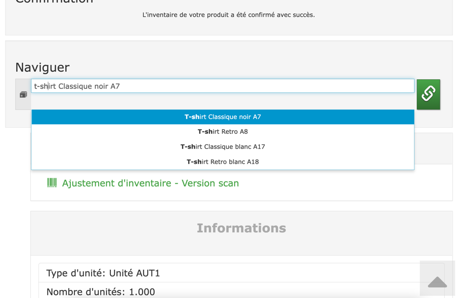
Task: Click the "1.000" units count value
Action: tap(142, 292)
